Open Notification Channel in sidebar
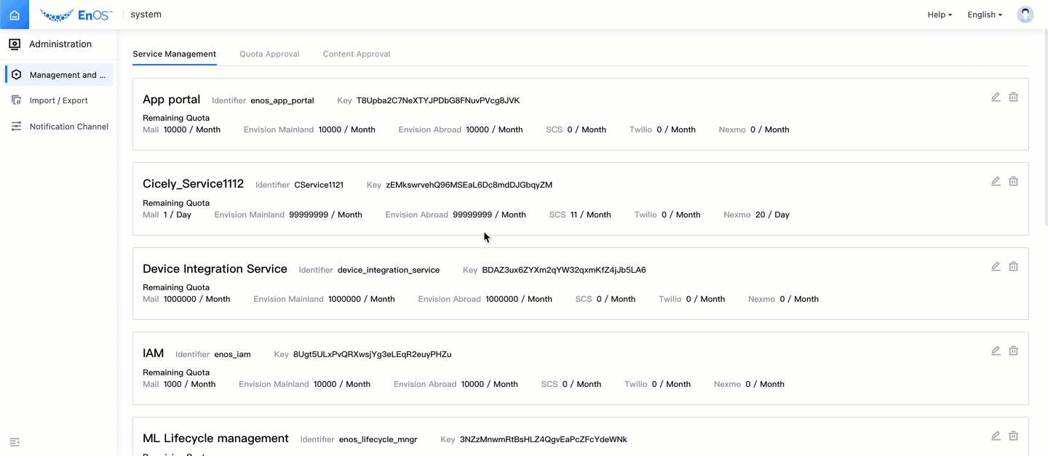 click(68, 127)
